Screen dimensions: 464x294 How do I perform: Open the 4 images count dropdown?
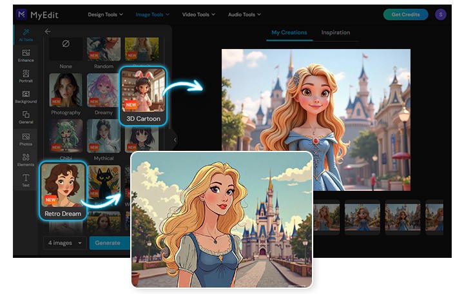[65, 243]
